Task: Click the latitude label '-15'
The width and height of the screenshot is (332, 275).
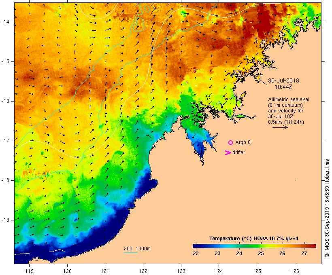Action: point(5,61)
